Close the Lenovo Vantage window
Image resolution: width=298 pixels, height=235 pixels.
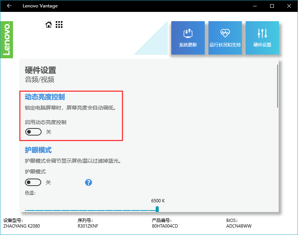click(289, 6)
